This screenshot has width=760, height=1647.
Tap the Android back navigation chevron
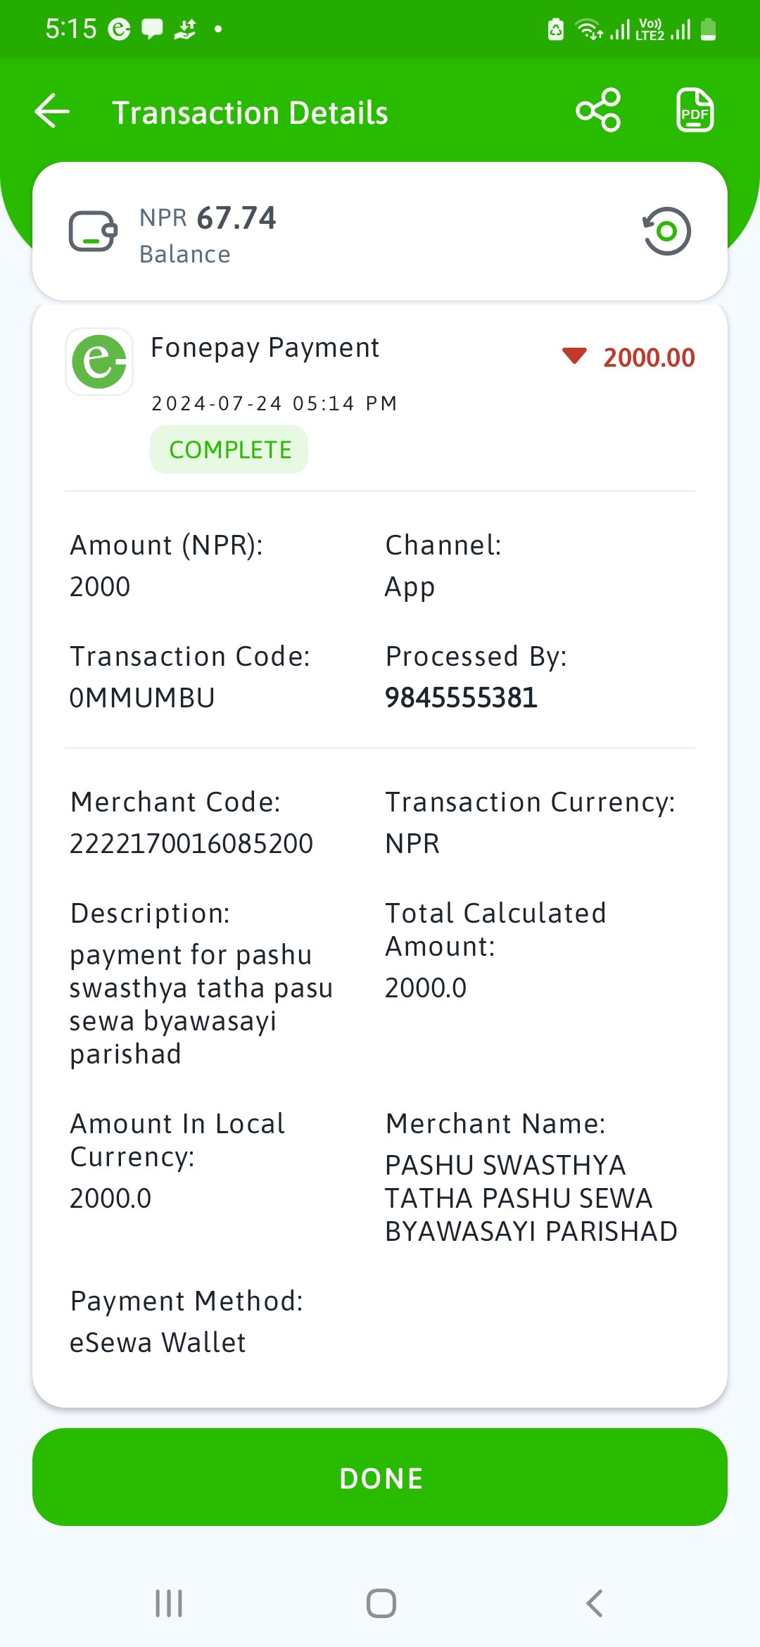595,1603
